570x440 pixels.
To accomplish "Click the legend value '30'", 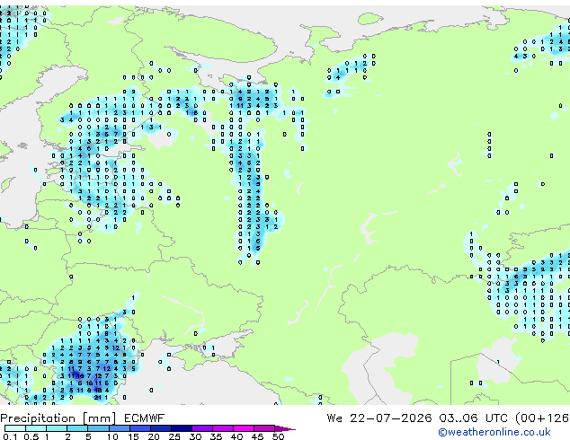I will pos(195,436).
